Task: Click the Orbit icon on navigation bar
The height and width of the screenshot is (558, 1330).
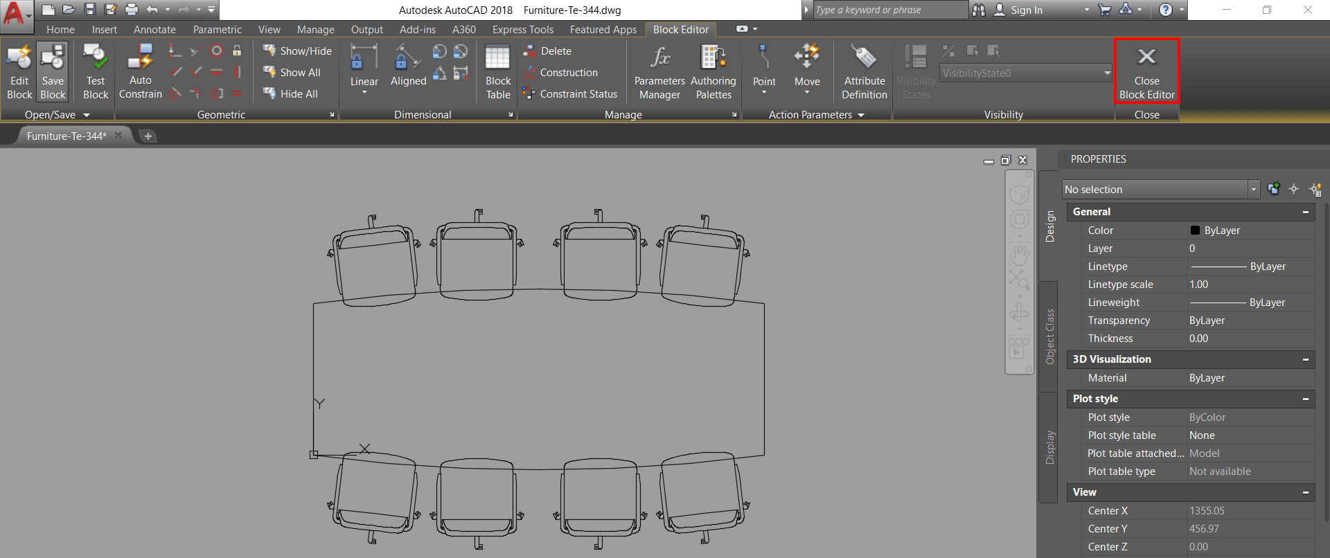Action: (x=1019, y=314)
